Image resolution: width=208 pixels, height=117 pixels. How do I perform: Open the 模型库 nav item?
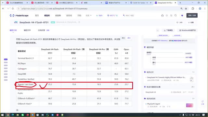point(47,16)
